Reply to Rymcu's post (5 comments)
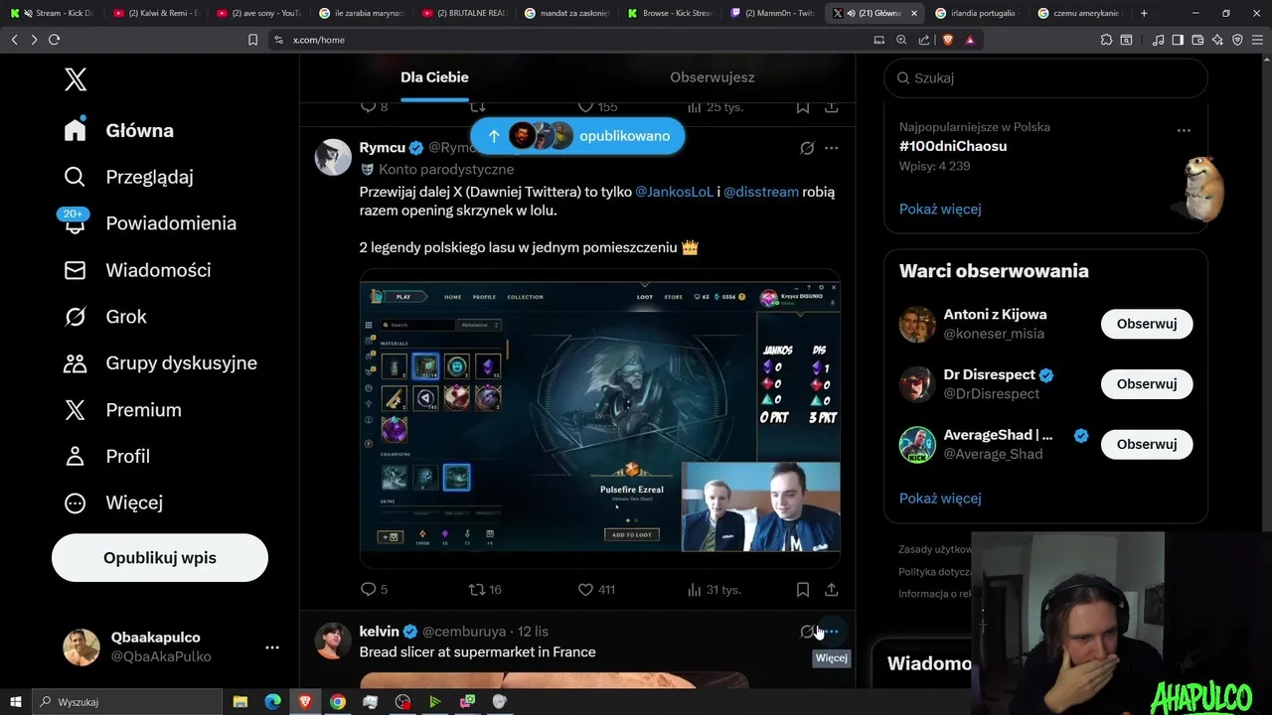The image size is (1272, 715). (374, 589)
